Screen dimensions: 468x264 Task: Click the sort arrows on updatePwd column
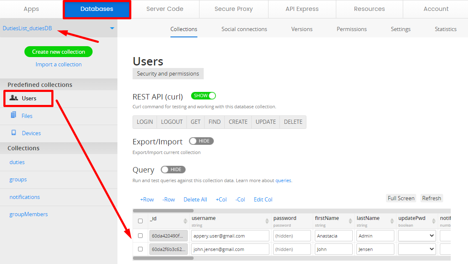click(x=433, y=221)
